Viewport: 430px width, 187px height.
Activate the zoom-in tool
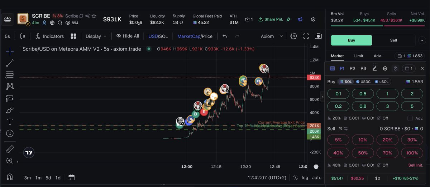click(x=10, y=161)
